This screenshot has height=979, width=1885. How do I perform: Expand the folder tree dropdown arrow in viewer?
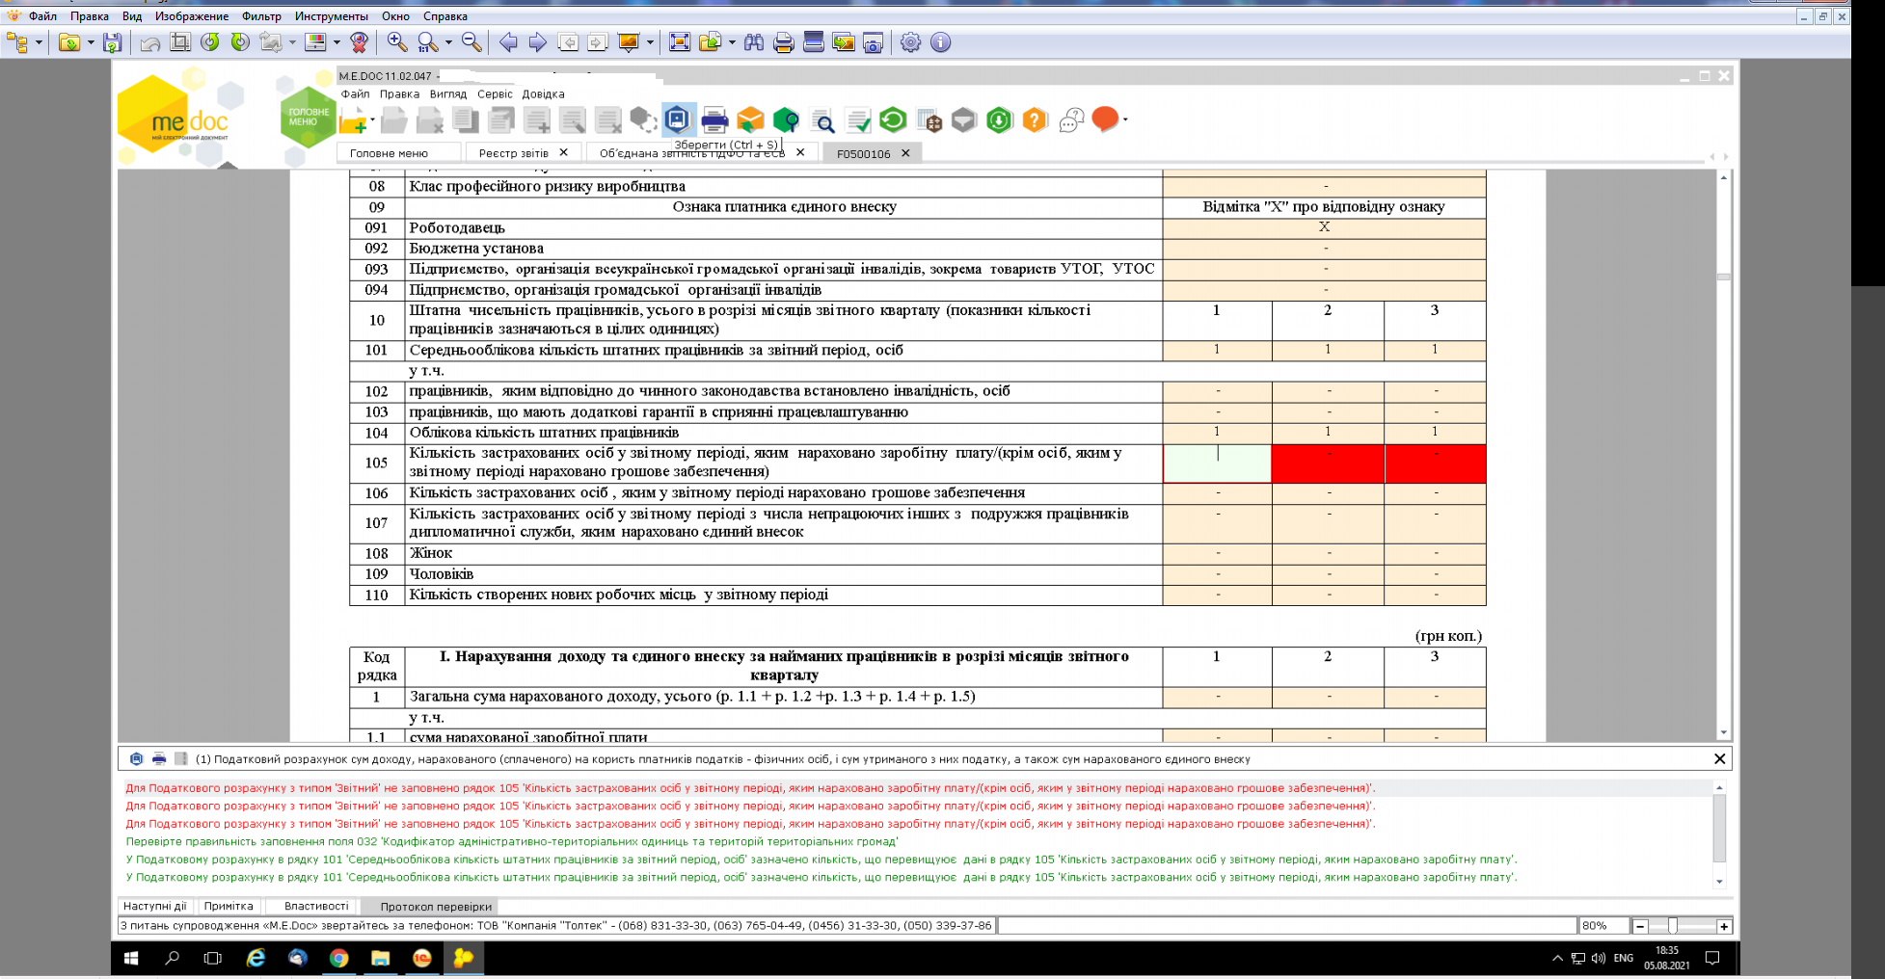tap(39, 42)
